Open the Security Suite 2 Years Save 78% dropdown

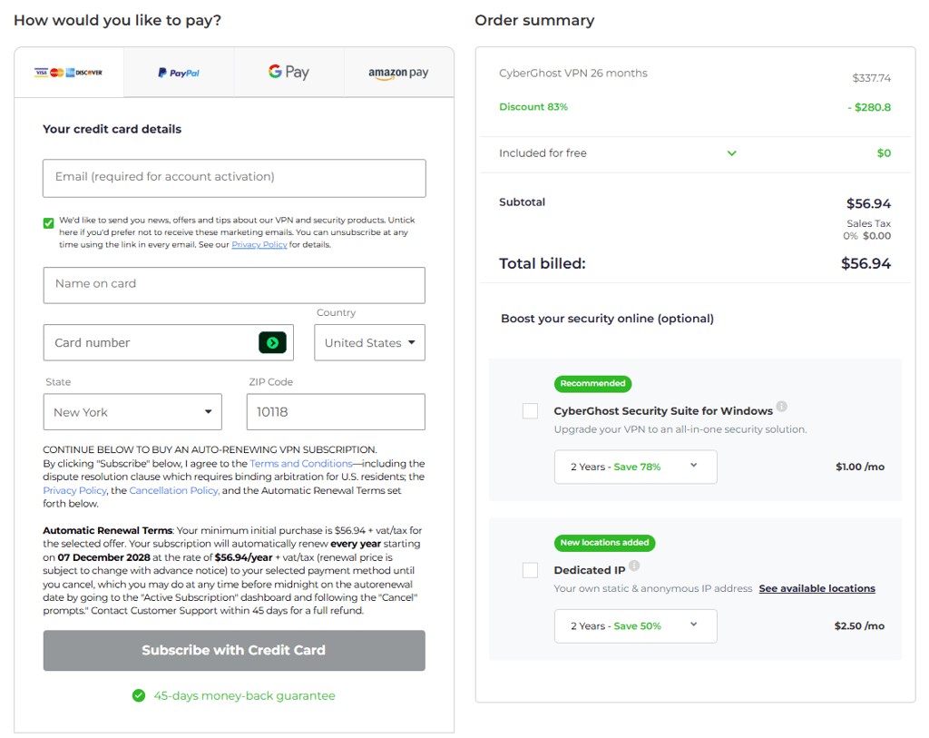636,467
